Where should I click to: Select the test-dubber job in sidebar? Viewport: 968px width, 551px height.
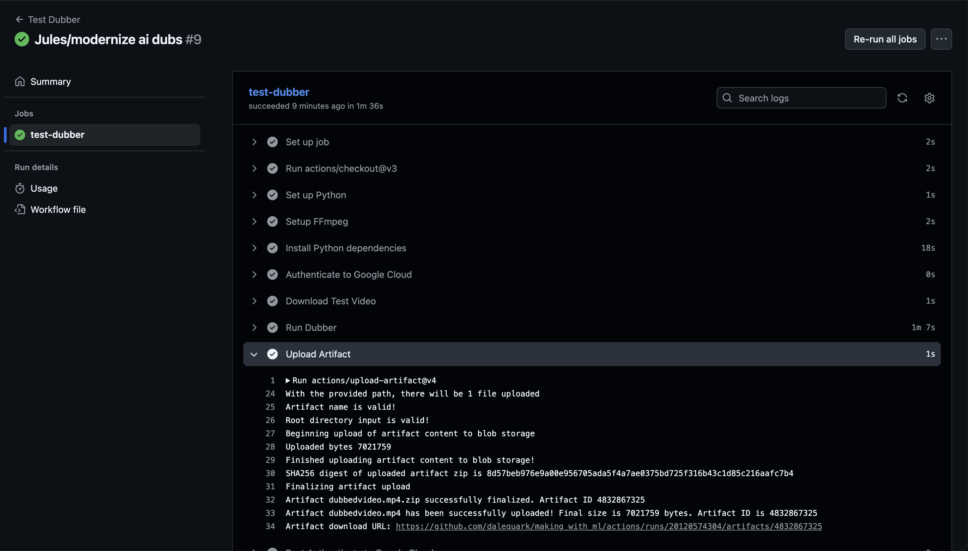click(58, 134)
